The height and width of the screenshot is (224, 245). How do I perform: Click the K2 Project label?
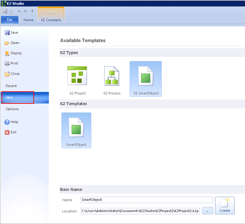click(x=78, y=93)
